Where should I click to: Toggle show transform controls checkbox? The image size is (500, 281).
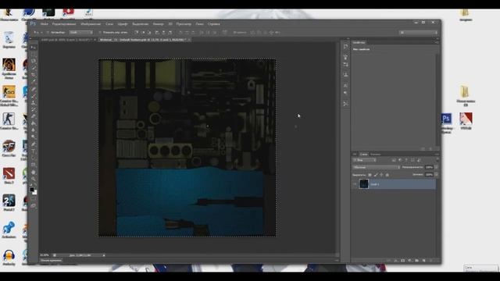[x=100, y=33]
